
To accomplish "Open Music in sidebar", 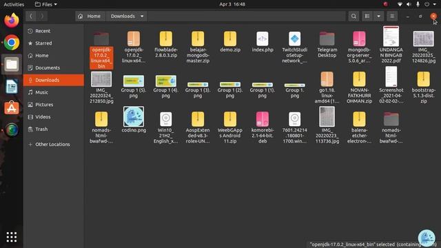I will (x=54, y=92).
